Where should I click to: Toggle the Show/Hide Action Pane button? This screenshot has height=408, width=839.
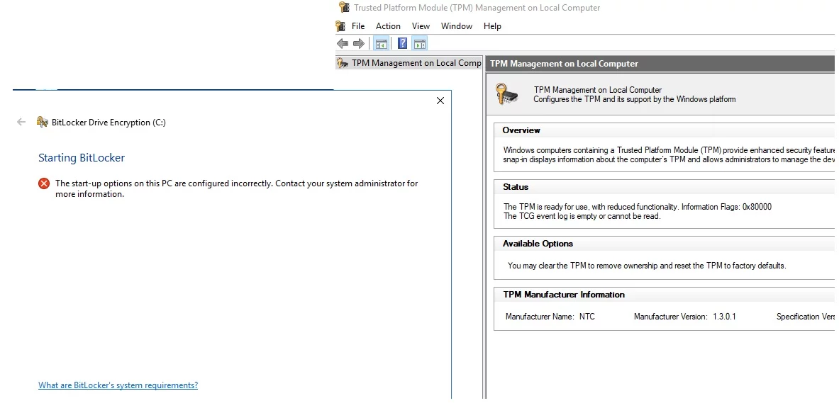420,44
